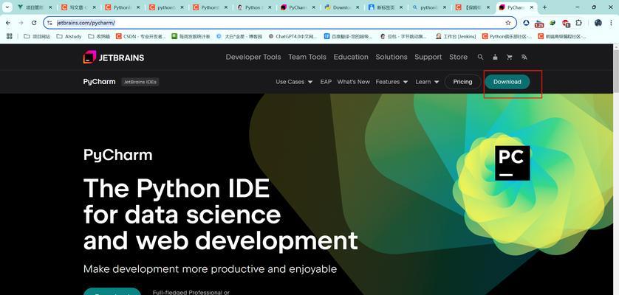Click the JetBrains IDEs badge
Screen dimensions: 619x295
(x=140, y=82)
